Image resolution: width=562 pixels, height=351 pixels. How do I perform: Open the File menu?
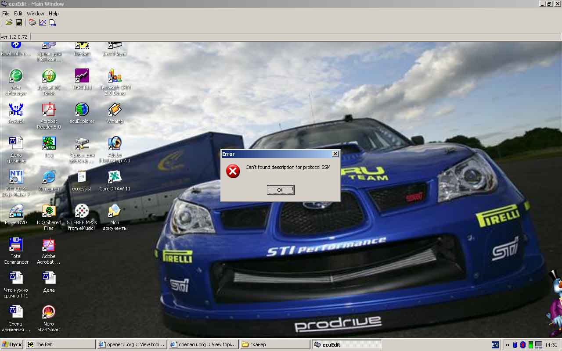pos(6,14)
